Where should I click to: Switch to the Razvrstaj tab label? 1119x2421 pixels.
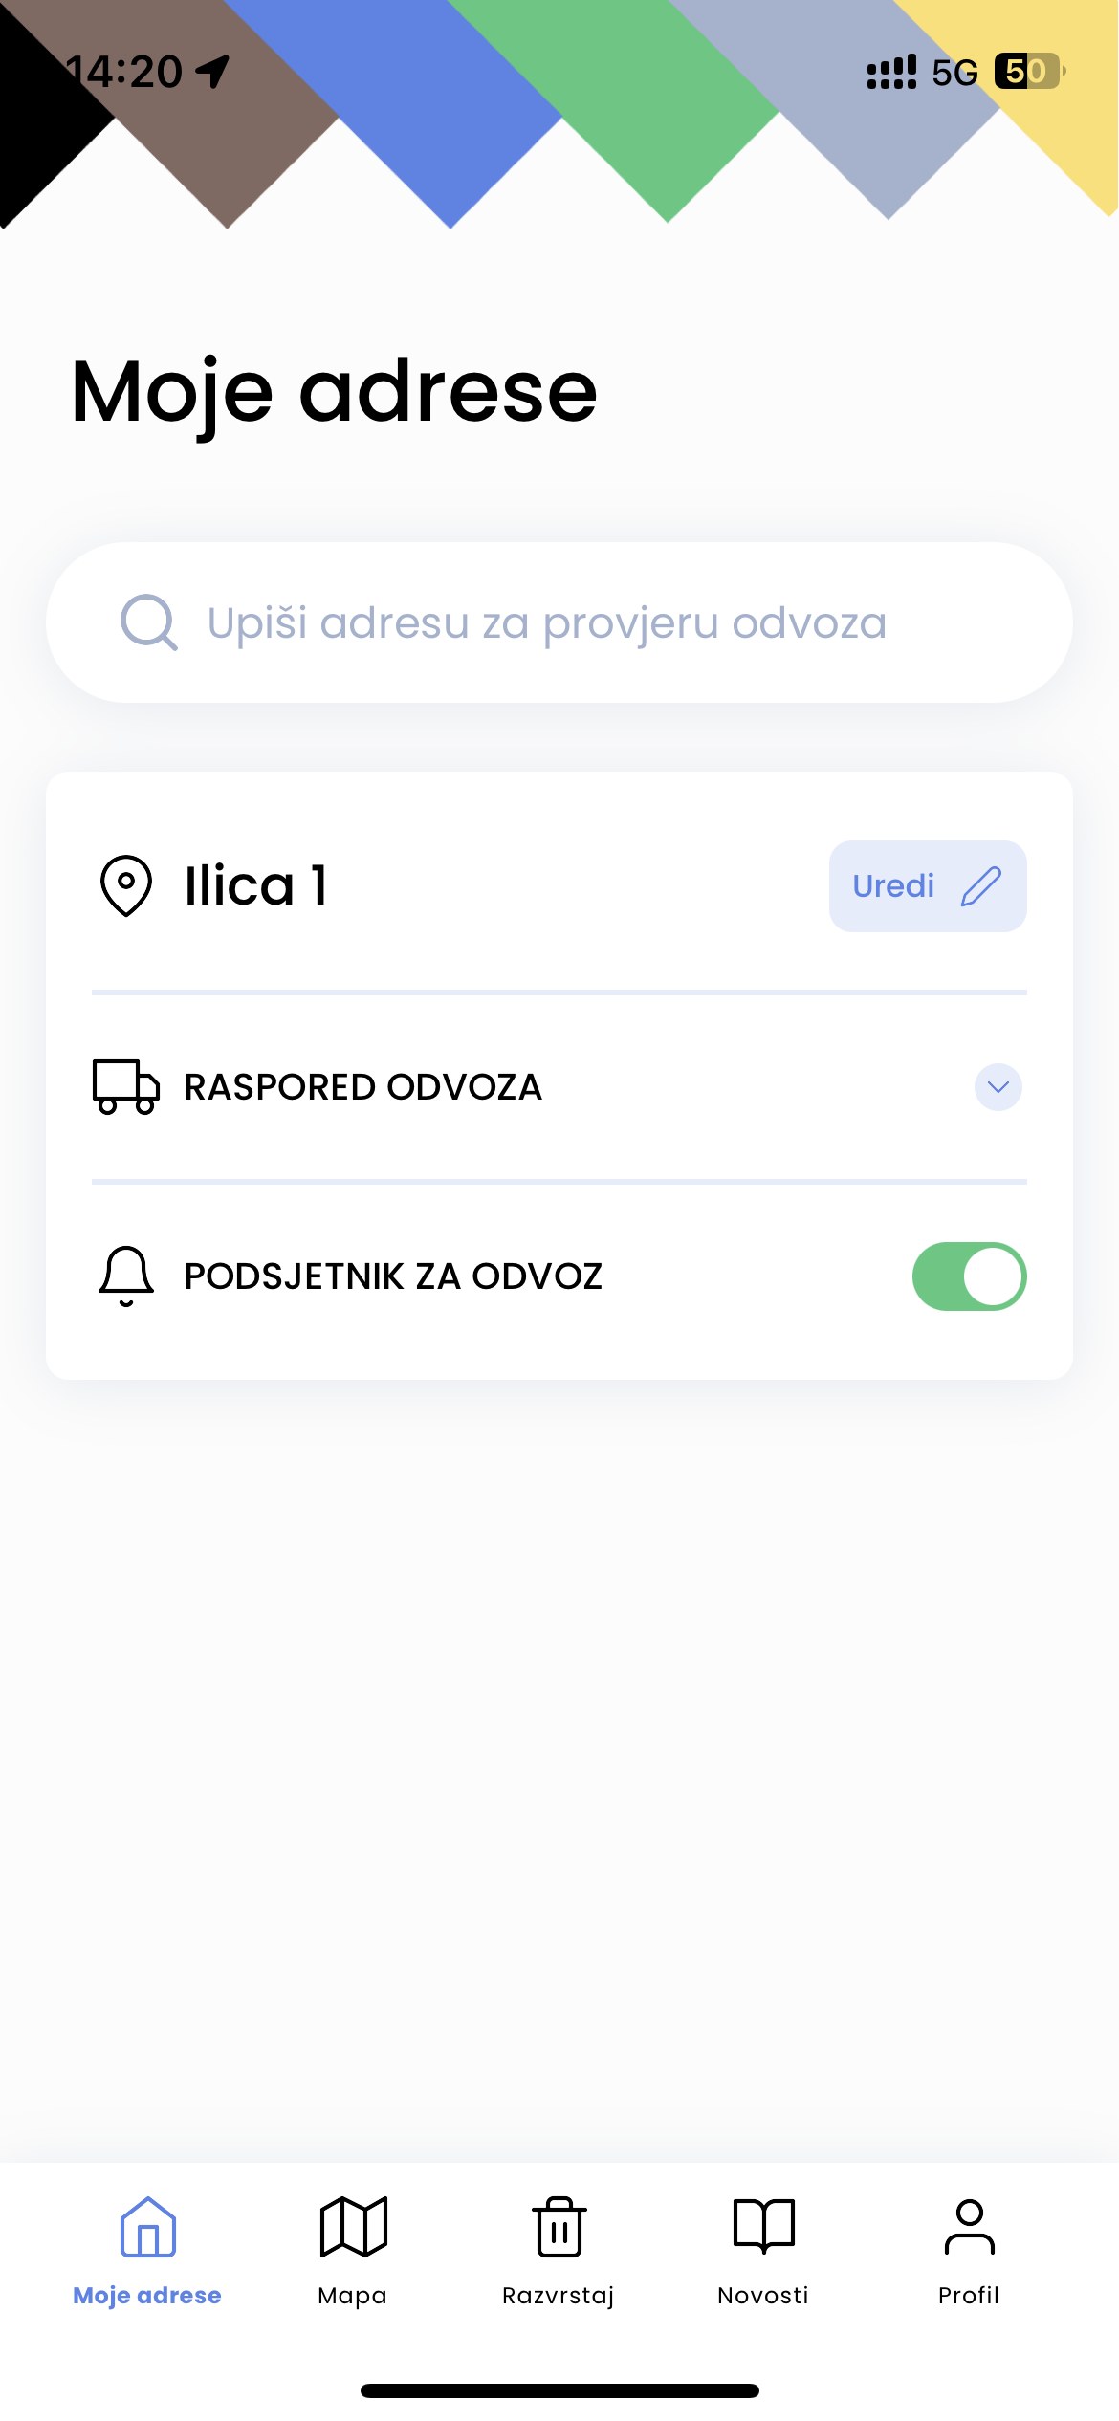(x=559, y=2296)
